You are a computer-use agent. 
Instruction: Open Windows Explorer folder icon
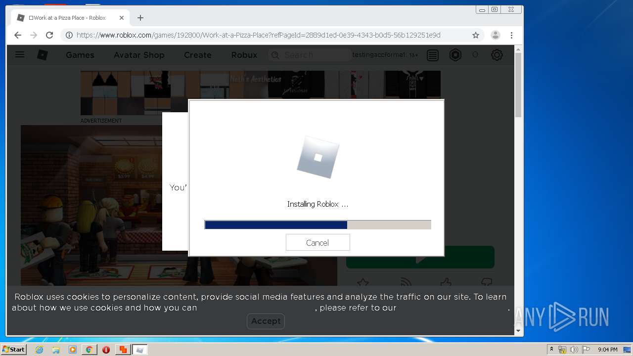[56, 350]
